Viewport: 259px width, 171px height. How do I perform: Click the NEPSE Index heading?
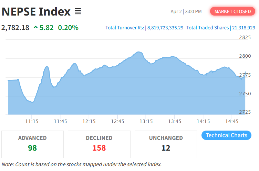point(36,12)
